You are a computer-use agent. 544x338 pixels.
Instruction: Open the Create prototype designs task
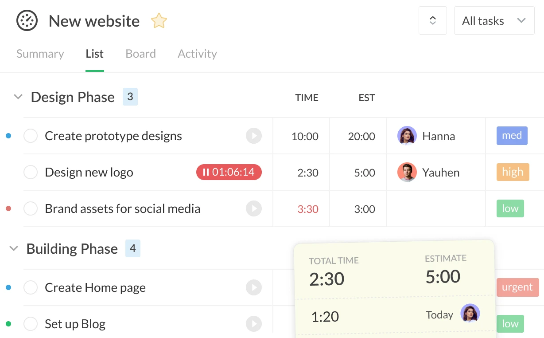[x=113, y=136]
